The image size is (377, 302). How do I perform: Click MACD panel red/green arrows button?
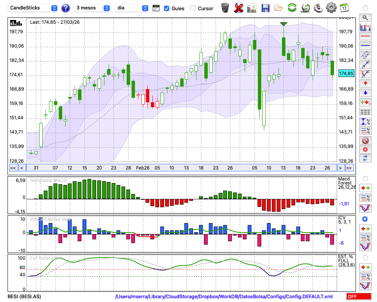pos(365,188)
